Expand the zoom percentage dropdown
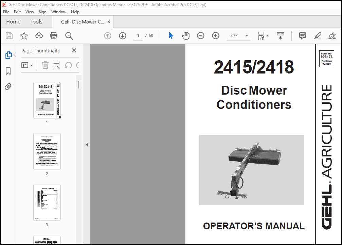 pos(247,36)
